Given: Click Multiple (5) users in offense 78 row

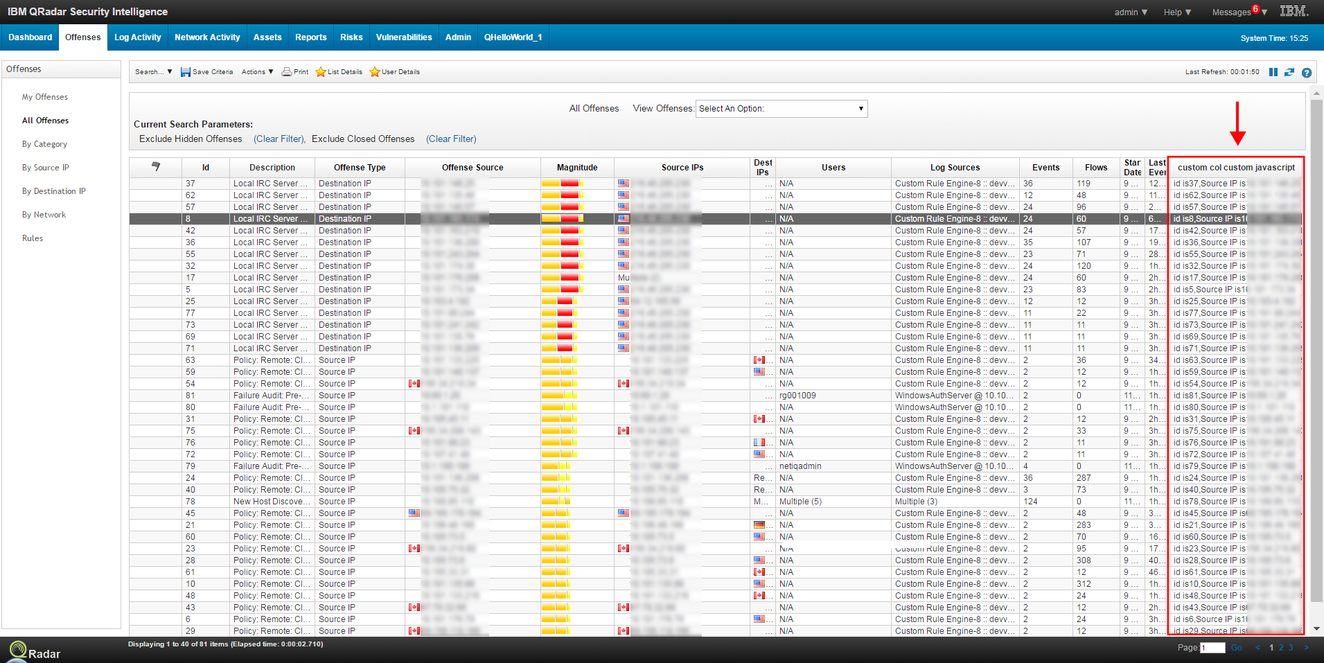Looking at the screenshot, I should [800, 502].
